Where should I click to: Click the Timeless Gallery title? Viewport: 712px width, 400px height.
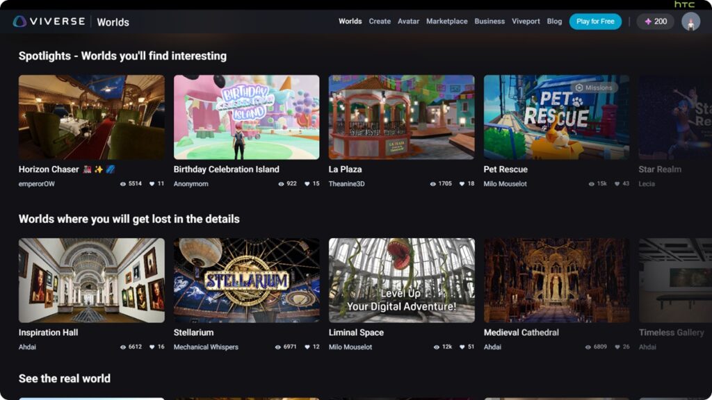click(x=671, y=333)
